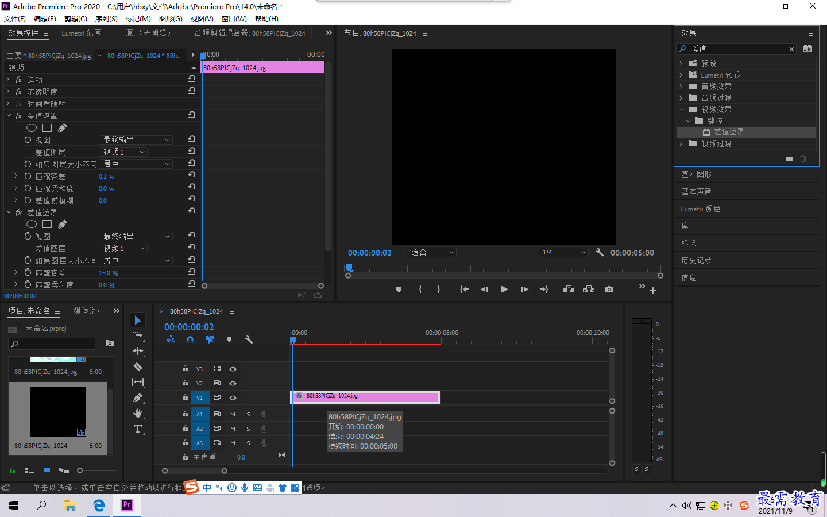Switch to the 音频剪辑混合器 tab

250,33
